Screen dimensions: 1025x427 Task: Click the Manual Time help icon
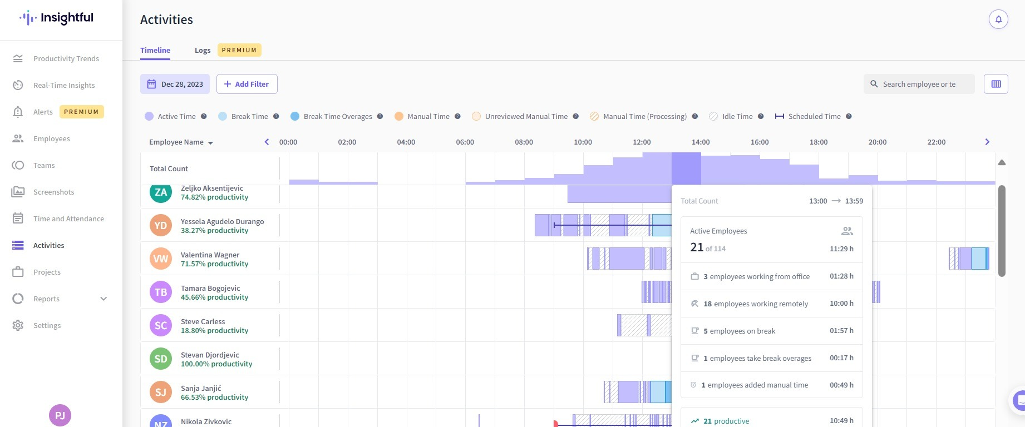tap(457, 116)
